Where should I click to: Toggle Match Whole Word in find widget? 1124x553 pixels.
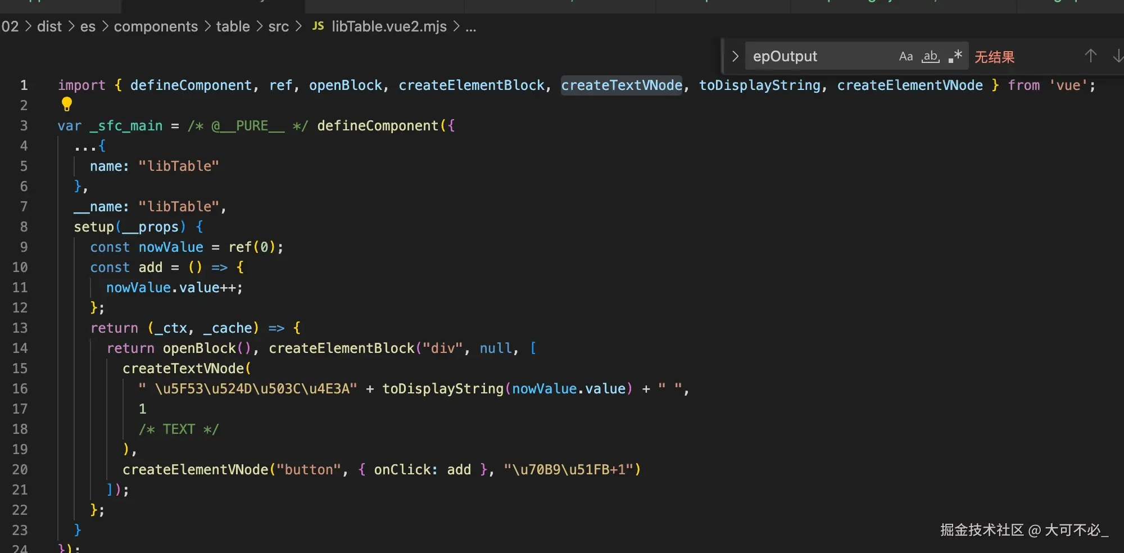pos(930,56)
